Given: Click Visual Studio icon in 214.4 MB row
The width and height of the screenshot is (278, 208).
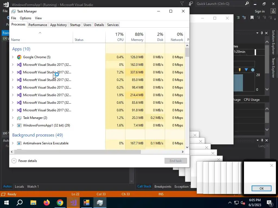Looking at the screenshot, I should [19, 95].
